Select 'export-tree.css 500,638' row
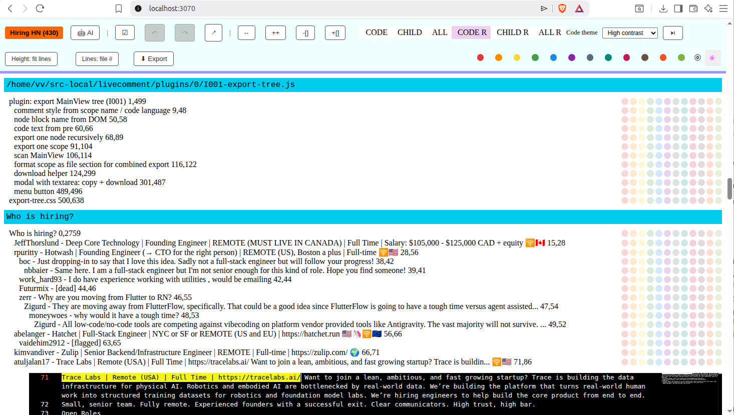The height and width of the screenshot is (415, 734). click(x=47, y=200)
